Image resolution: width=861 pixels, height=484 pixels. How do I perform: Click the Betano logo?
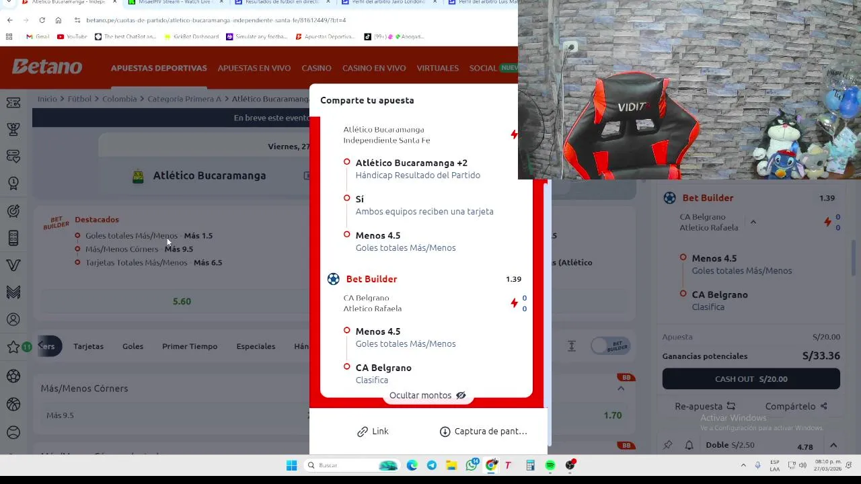pos(47,67)
